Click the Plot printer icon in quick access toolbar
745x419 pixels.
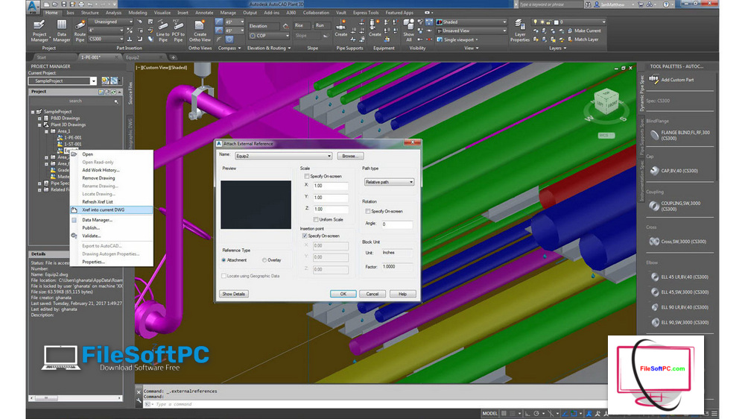pyautogui.click(x=81, y=4)
